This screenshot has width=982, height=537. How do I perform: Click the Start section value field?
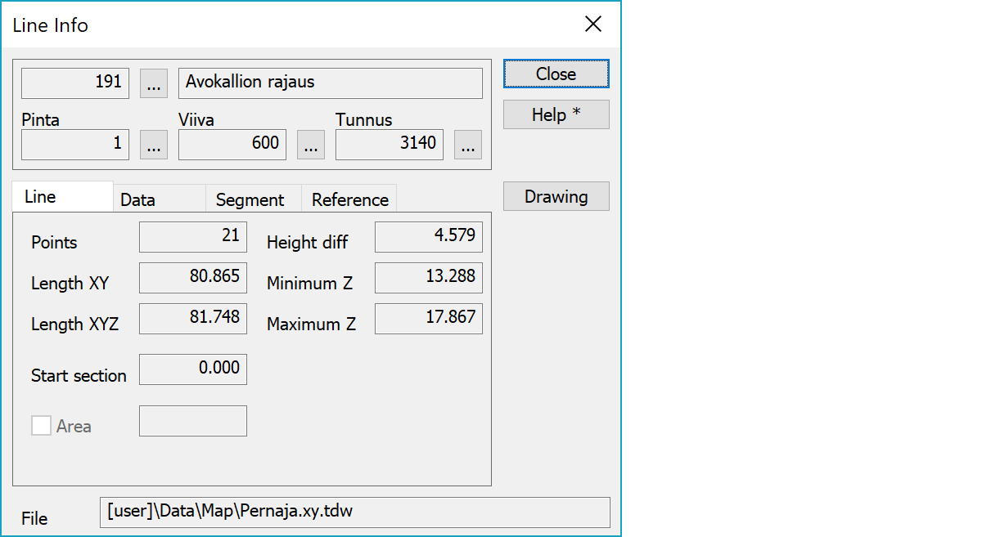click(193, 369)
